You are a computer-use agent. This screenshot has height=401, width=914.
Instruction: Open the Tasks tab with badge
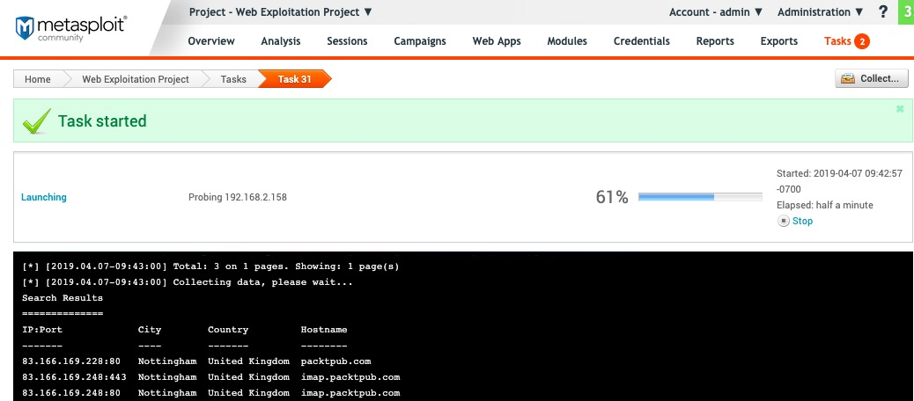point(846,41)
